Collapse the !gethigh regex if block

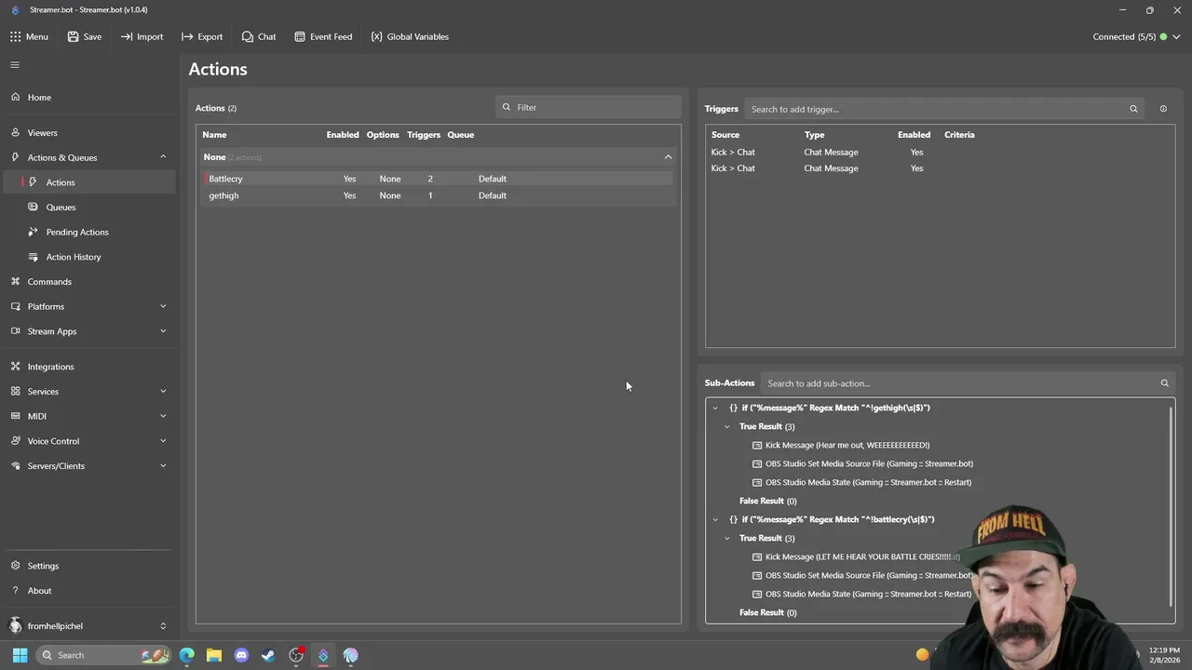pyautogui.click(x=715, y=408)
